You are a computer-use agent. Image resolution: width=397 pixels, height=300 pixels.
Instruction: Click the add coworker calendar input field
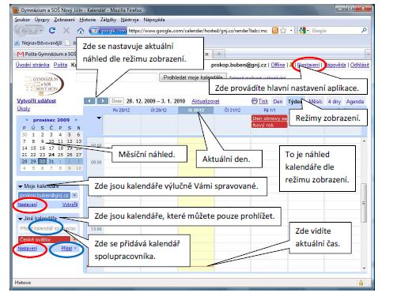click(x=48, y=228)
